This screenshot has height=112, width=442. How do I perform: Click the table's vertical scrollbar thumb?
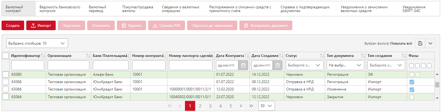[x=437, y=85]
